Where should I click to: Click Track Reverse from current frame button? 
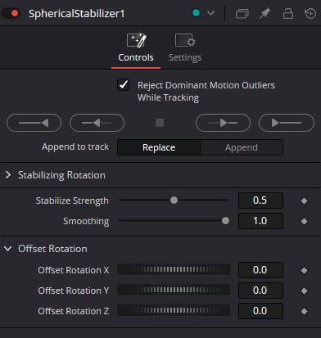tap(97, 123)
